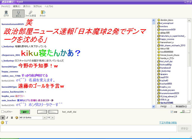The height and width of the screenshot is (139, 192).
Task: Select hakutaka_is_superlimited in user list
Action: [173, 36]
